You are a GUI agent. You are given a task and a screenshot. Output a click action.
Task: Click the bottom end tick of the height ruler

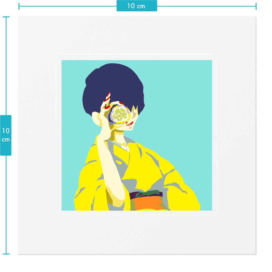(6, 254)
